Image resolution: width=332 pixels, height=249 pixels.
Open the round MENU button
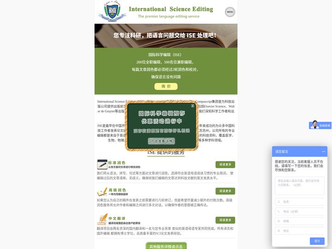pyautogui.click(x=230, y=12)
